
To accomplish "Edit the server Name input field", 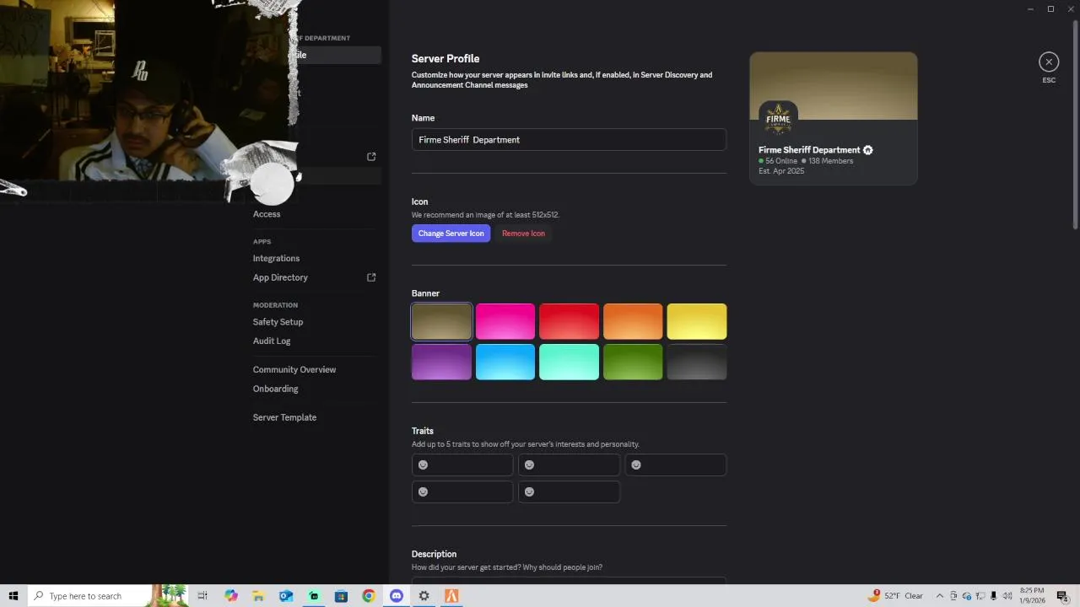I will tap(569, 140).
